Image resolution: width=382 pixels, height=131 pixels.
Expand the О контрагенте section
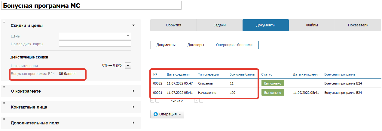(x=133, y=91)
